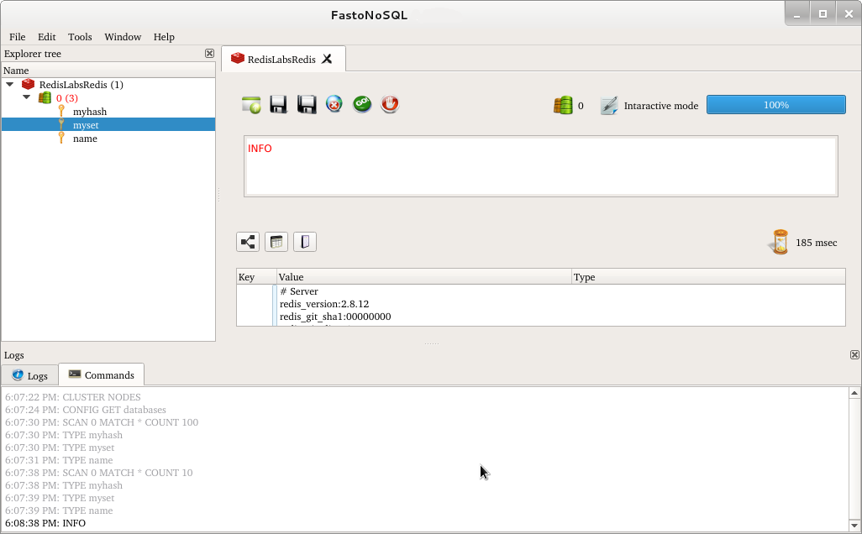This screenshot has height=534, width=862.
Task: Click the 'SCAN 0 MATCH * COUNT 100' log entry
Action: click(x=102, y=422)
